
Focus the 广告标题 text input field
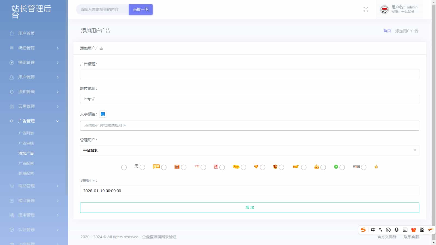[x=249, y=74]
